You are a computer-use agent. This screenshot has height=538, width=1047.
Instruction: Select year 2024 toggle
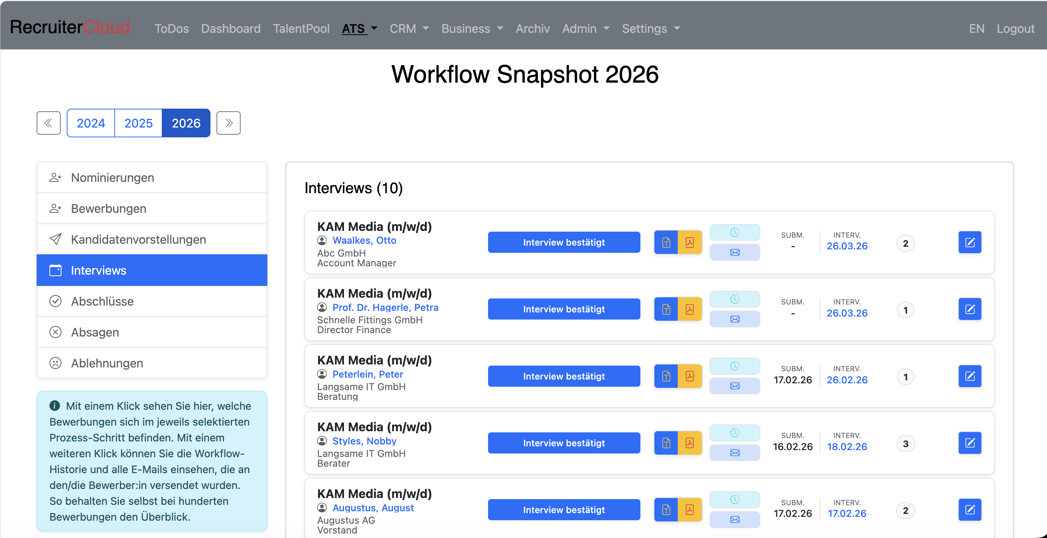tap(91, 123)
